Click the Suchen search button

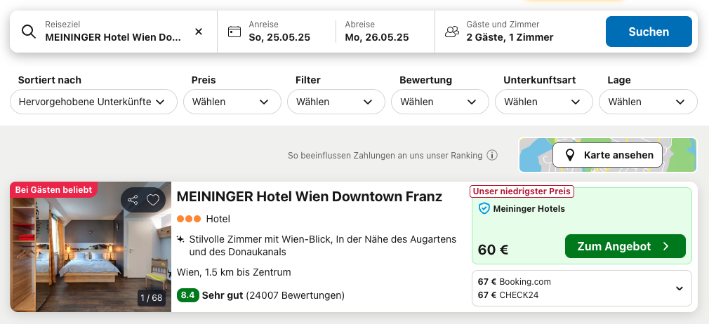tap(649, 32)
